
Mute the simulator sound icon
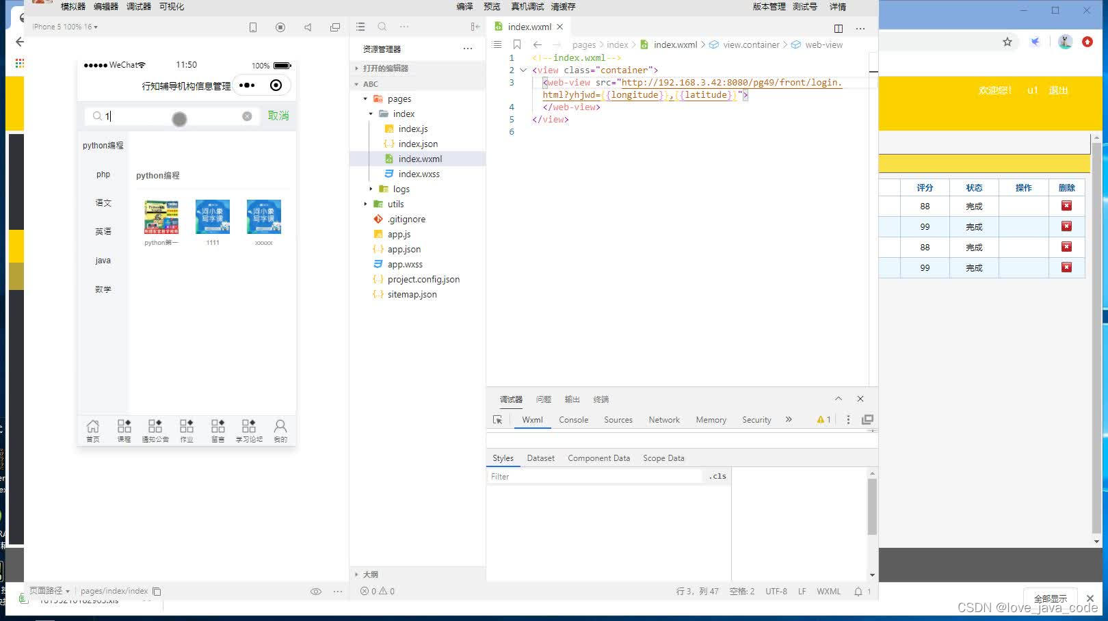(308, 27)
